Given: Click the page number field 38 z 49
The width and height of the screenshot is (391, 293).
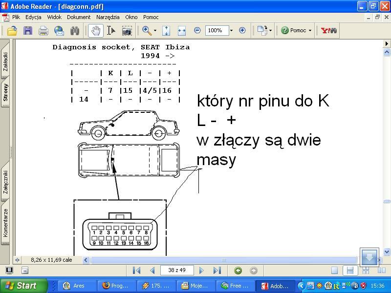Looking at the screenshot, I should 177,271.
